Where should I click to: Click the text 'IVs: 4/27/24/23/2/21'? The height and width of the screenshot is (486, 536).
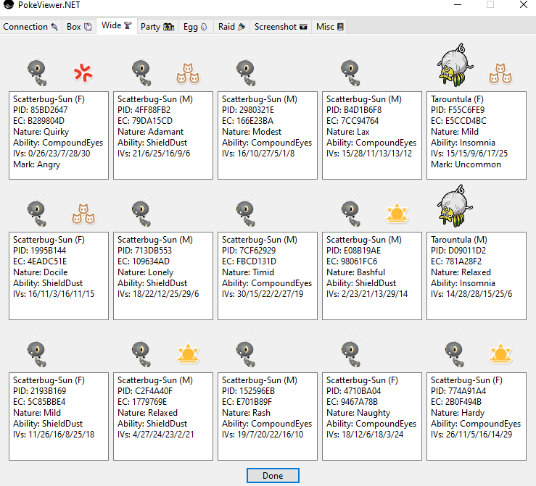[155, 435]
